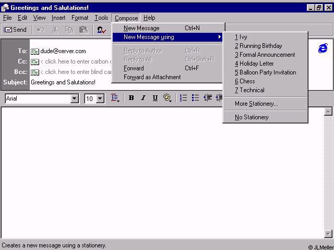Open the Format menu
Screen dimensions: 334x250
pos(80,18)
